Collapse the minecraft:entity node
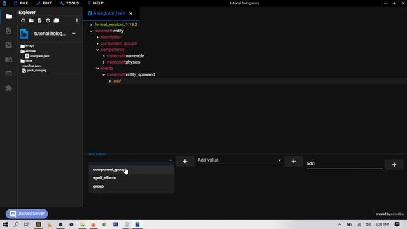The width and height of the screenshot is (407, 229). 91,31
